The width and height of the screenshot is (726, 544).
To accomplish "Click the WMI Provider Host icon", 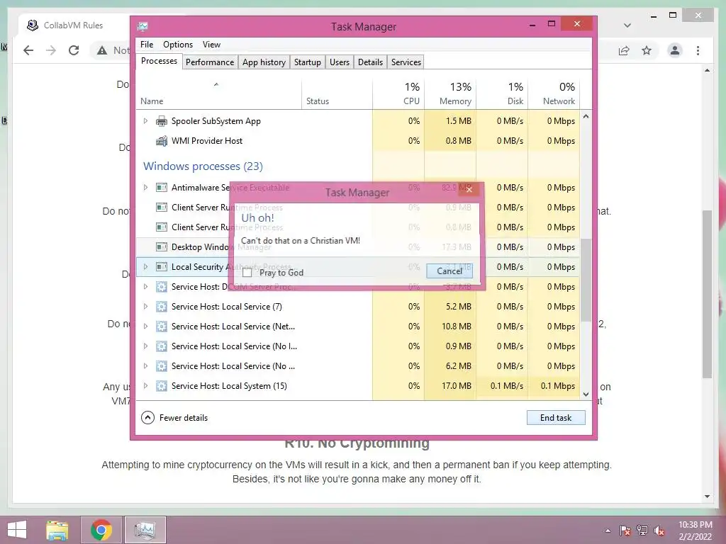I will point(162,141).
